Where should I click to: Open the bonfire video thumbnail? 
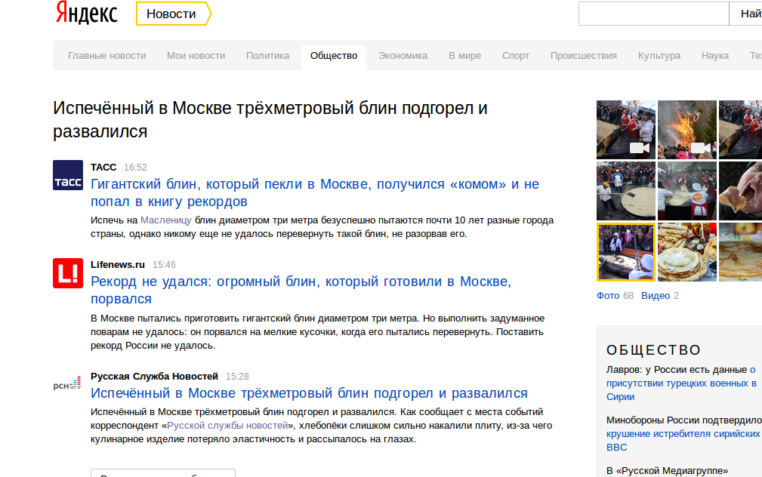click(686, 129)
